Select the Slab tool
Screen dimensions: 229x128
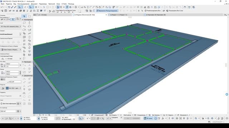click(29, 26)
